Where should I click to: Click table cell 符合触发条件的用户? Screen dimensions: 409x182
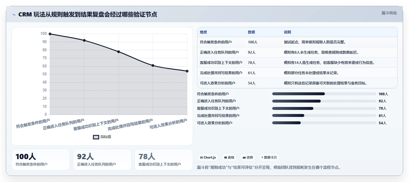216,42
